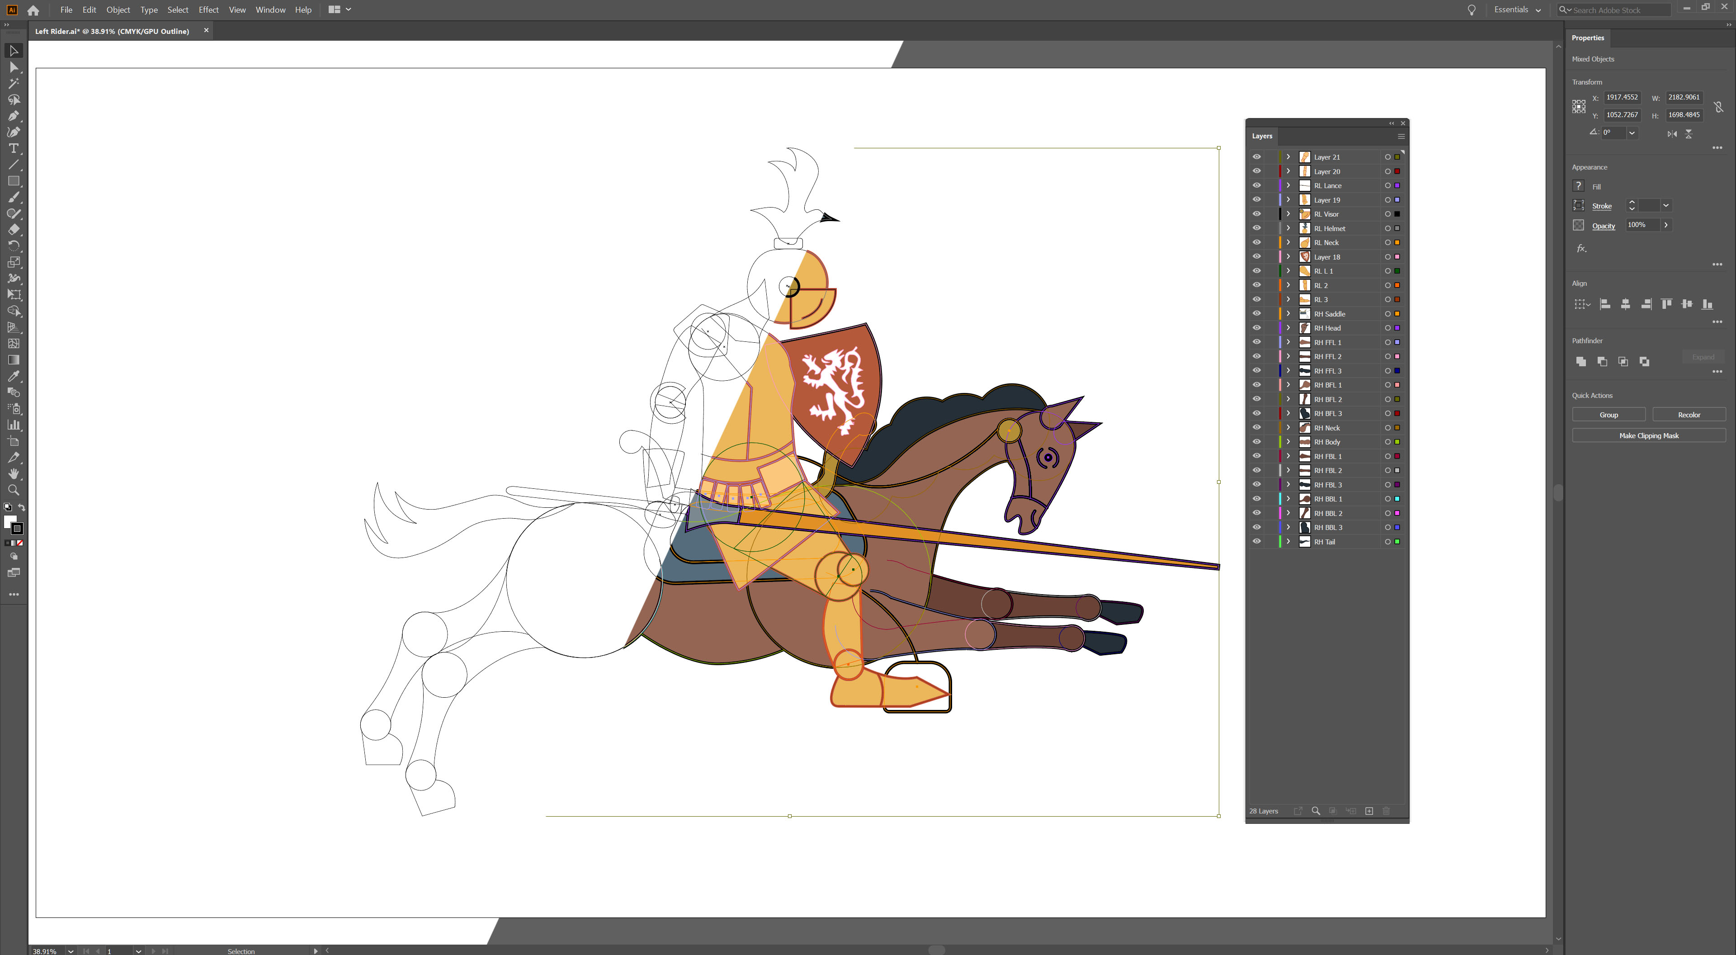Select the Paintbrush tool

(14, 198)
